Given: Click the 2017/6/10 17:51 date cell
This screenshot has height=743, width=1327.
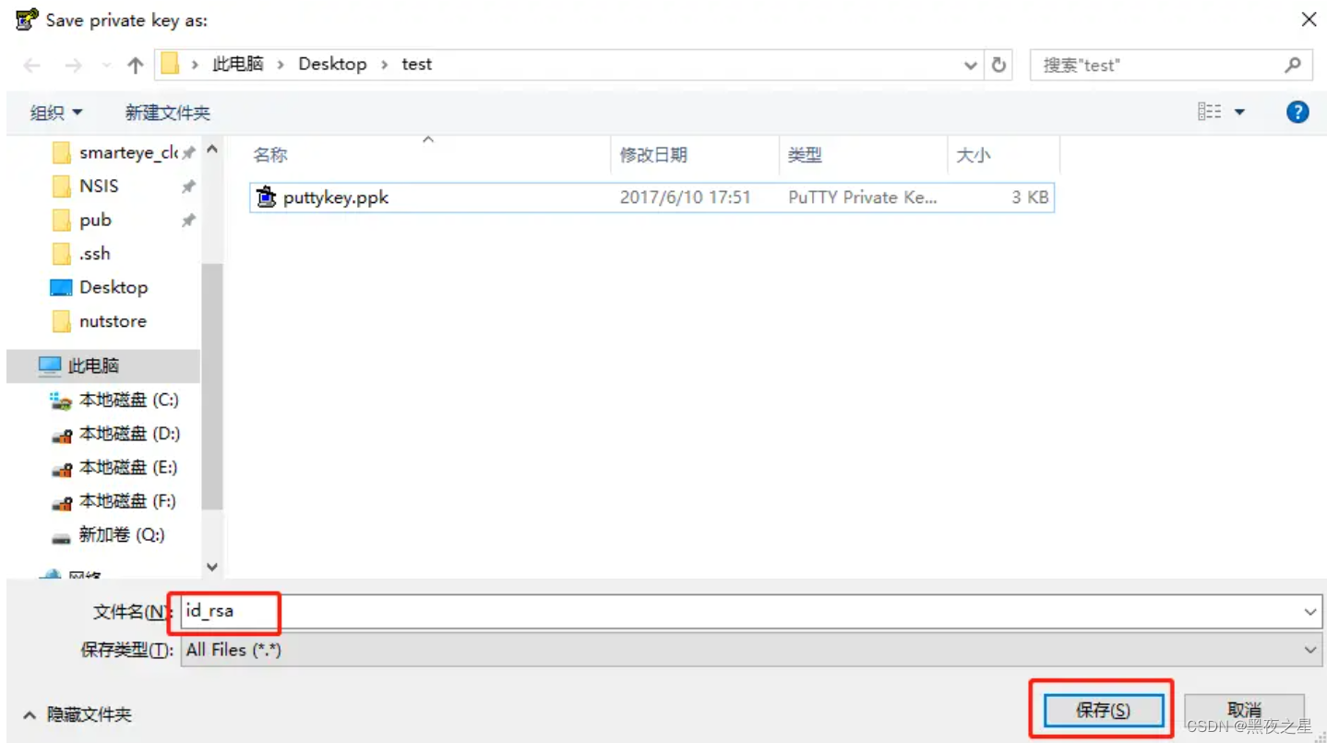Looking at the screenshot, I should [685, 198].
